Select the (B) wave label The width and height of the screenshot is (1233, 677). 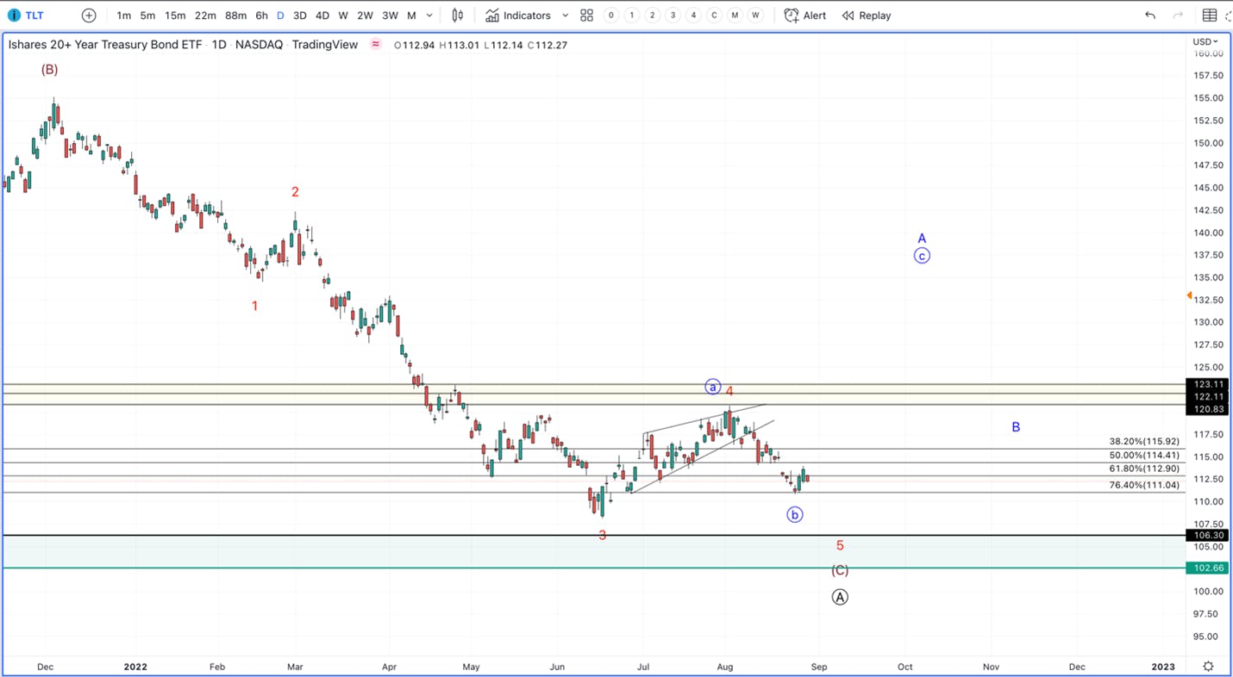(49, 70)
